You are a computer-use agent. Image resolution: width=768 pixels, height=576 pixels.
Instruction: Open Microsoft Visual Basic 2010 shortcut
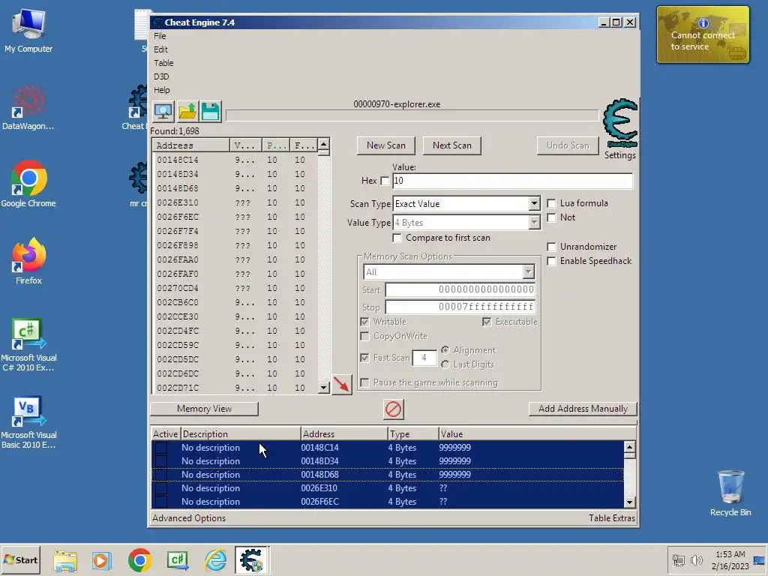[x=28, y=422]
